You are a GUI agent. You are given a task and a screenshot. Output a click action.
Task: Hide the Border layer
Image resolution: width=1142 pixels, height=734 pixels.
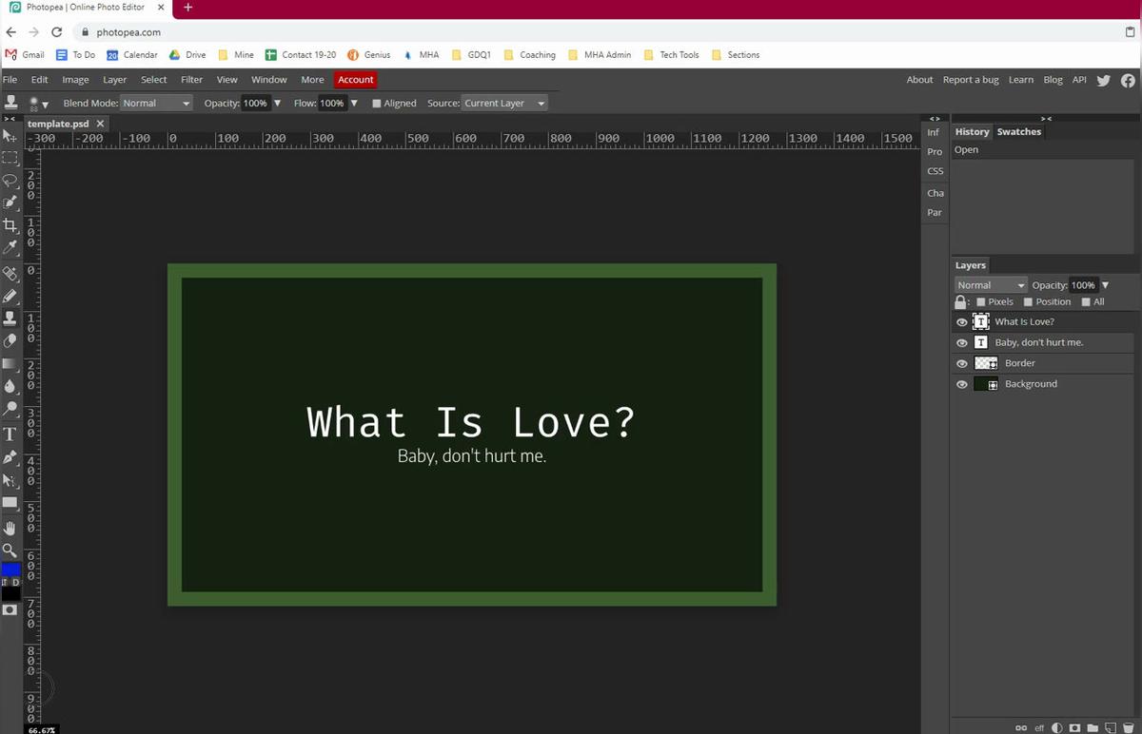click(x=962, y=364)
